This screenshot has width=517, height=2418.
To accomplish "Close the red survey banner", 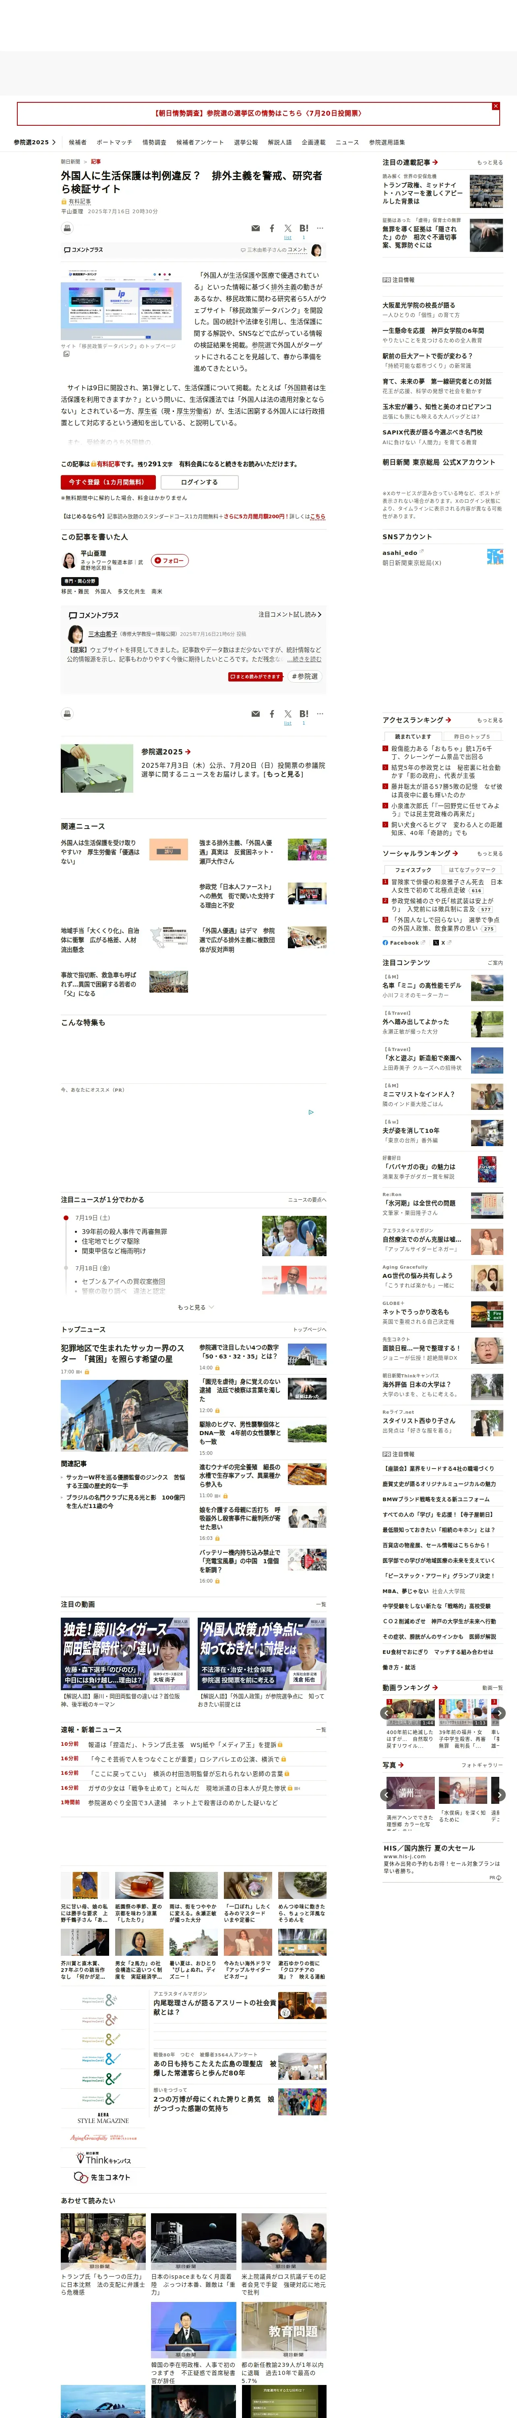I will 495,106.
